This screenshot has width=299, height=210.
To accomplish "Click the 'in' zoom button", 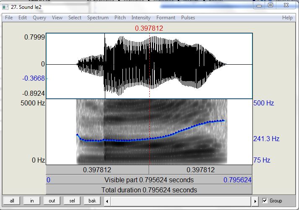I will click(x=32, y=201).
